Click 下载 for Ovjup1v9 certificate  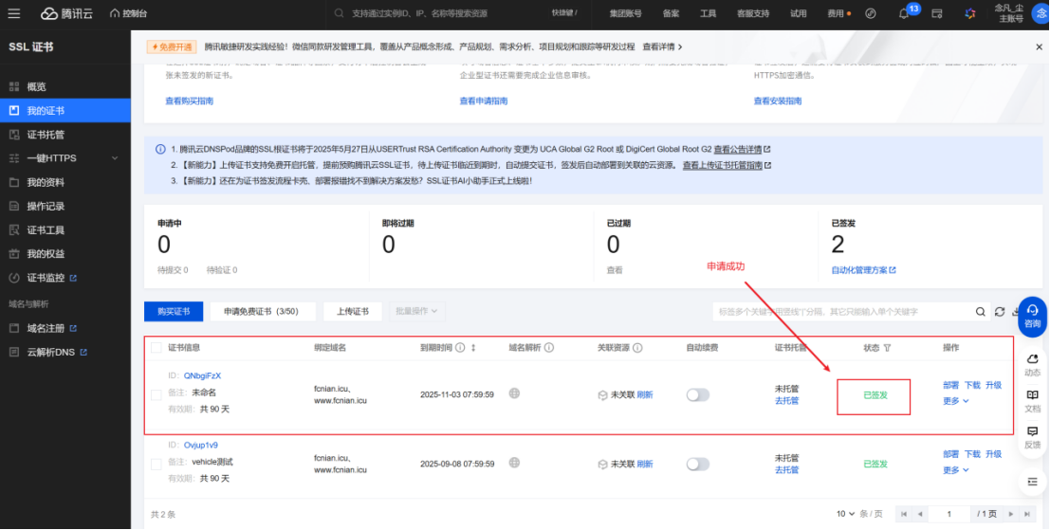[972, 454]
